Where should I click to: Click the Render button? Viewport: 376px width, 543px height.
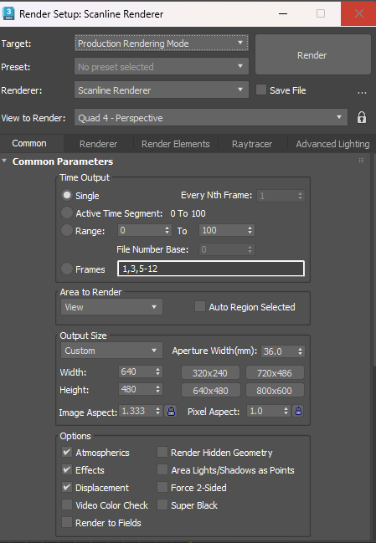point(312,54)
